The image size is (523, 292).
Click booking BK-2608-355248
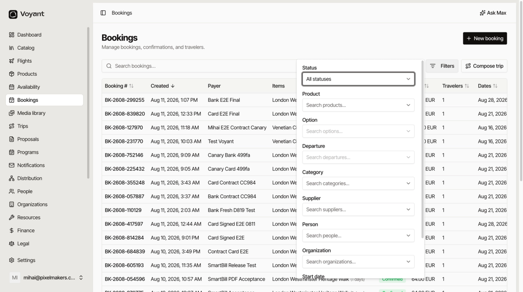click(x=125, y=183)
